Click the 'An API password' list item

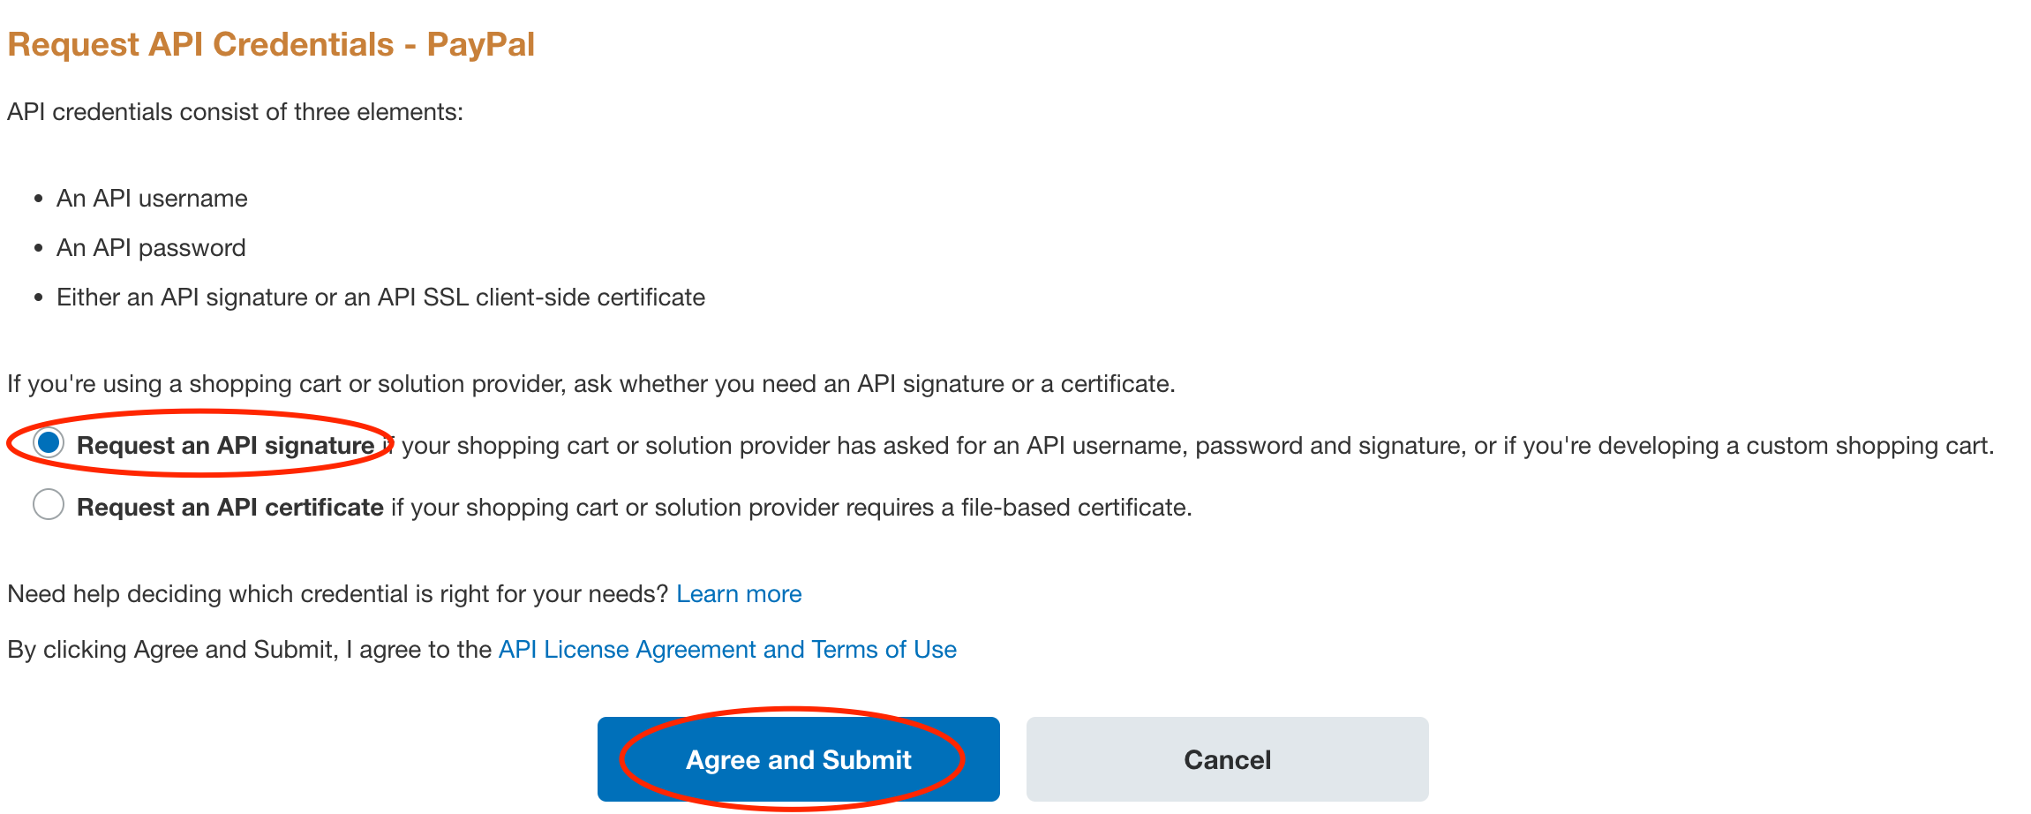[x=151, y=248]
